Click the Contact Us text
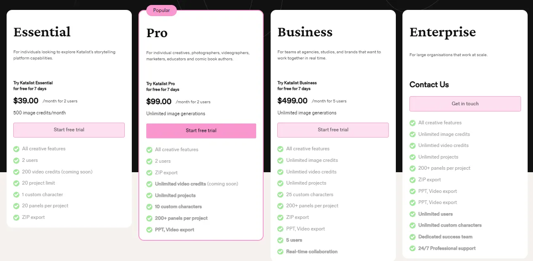 click(429, 84)
